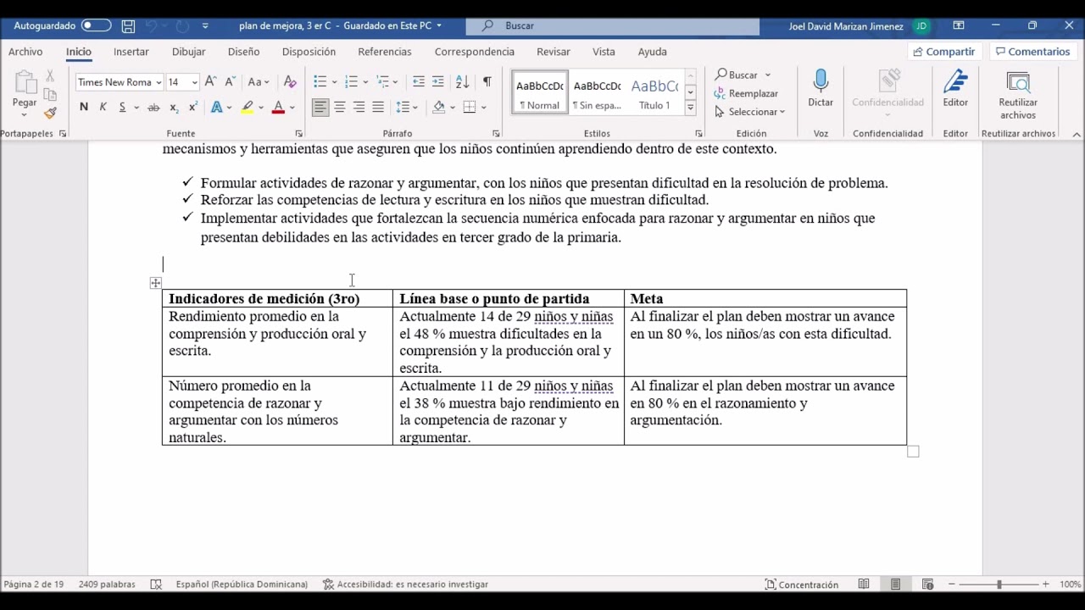Click the Multilevel list icon
1085x610 pixels.
pyautogui.click(x=382, y=82)
